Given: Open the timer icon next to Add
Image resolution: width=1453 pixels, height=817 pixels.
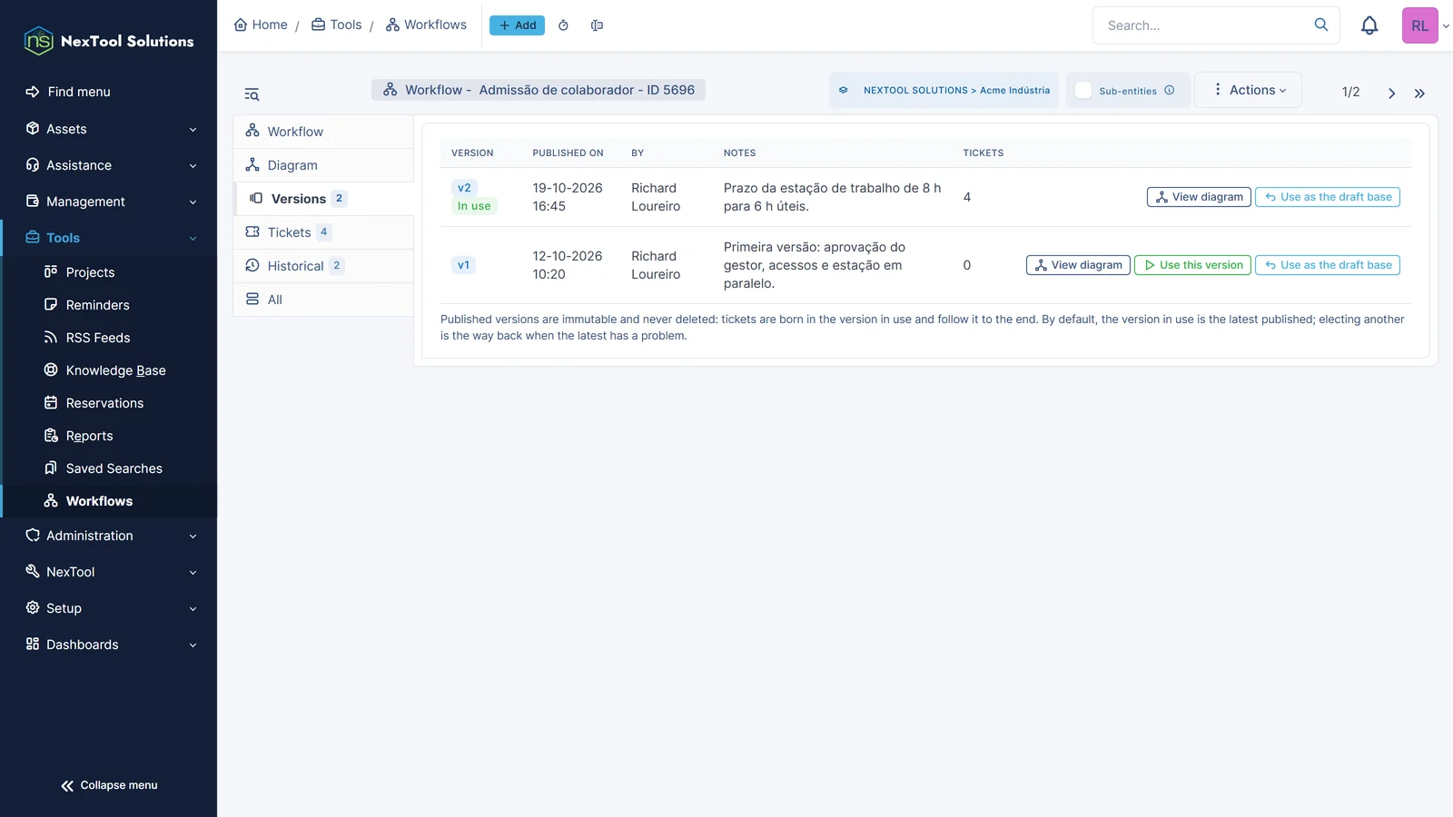Looking at the screenshot, I should [563, 25].
